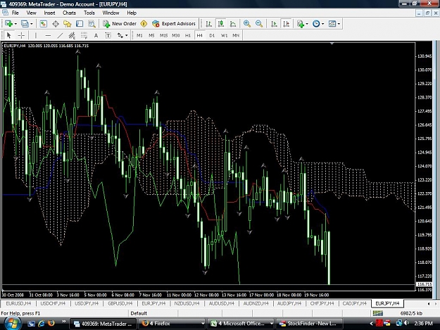The width and height of the screenshot is (440, 330).
Task: Launch Internet Explorer from Quick Launch
Action: pos(42,324)
